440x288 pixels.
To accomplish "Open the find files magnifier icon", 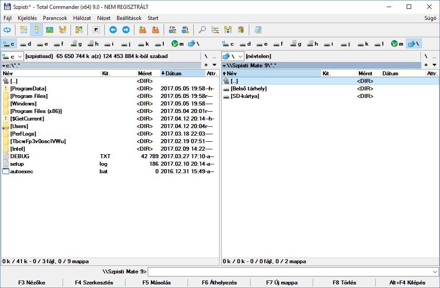I will click(202, 30).
